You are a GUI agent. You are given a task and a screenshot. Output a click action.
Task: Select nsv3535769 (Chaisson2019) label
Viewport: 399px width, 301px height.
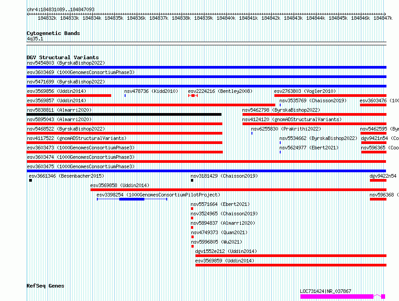pyautogui.click(x=313, y=100)
